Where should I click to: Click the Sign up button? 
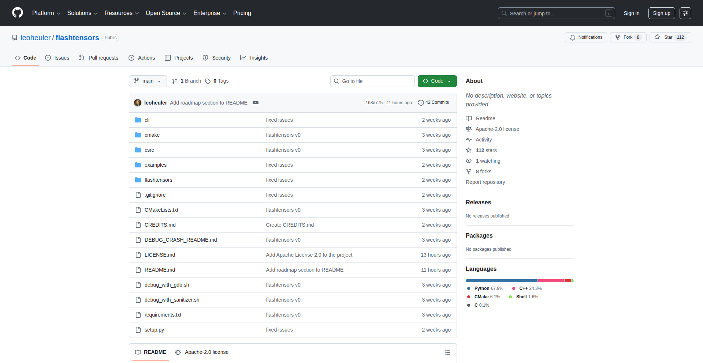pyautogui.click(x=661, y=13)
